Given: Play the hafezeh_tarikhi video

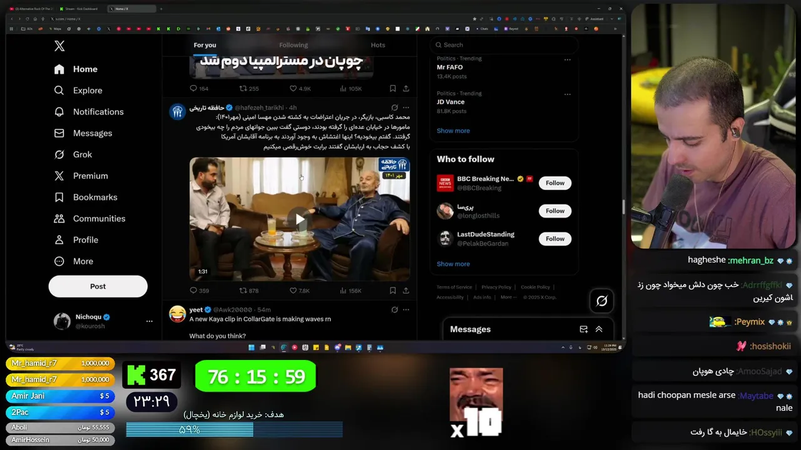Looking at the screenshot, I should tap(300, 219).
